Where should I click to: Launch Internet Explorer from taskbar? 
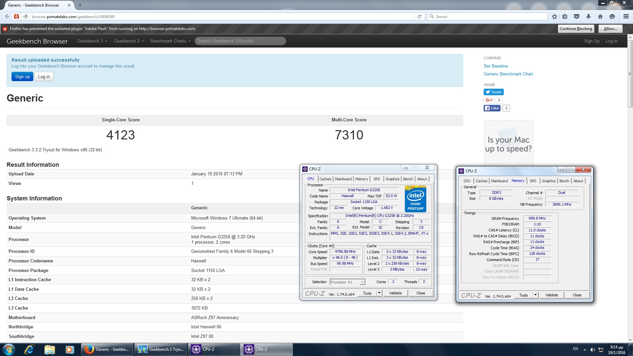coord(29,349)
